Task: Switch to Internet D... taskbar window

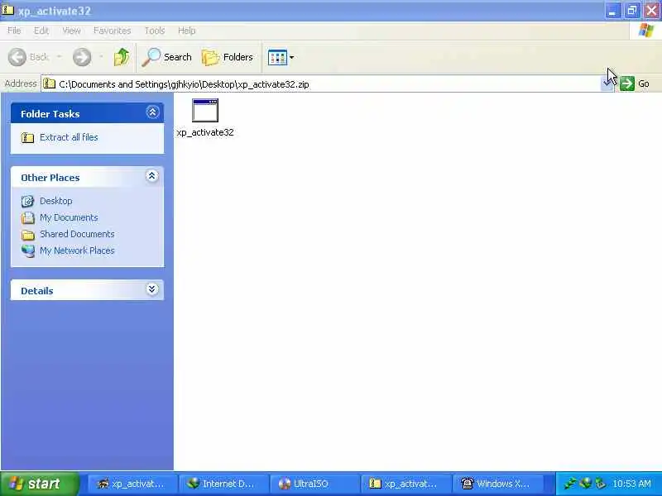Action: tap(223, 484)
